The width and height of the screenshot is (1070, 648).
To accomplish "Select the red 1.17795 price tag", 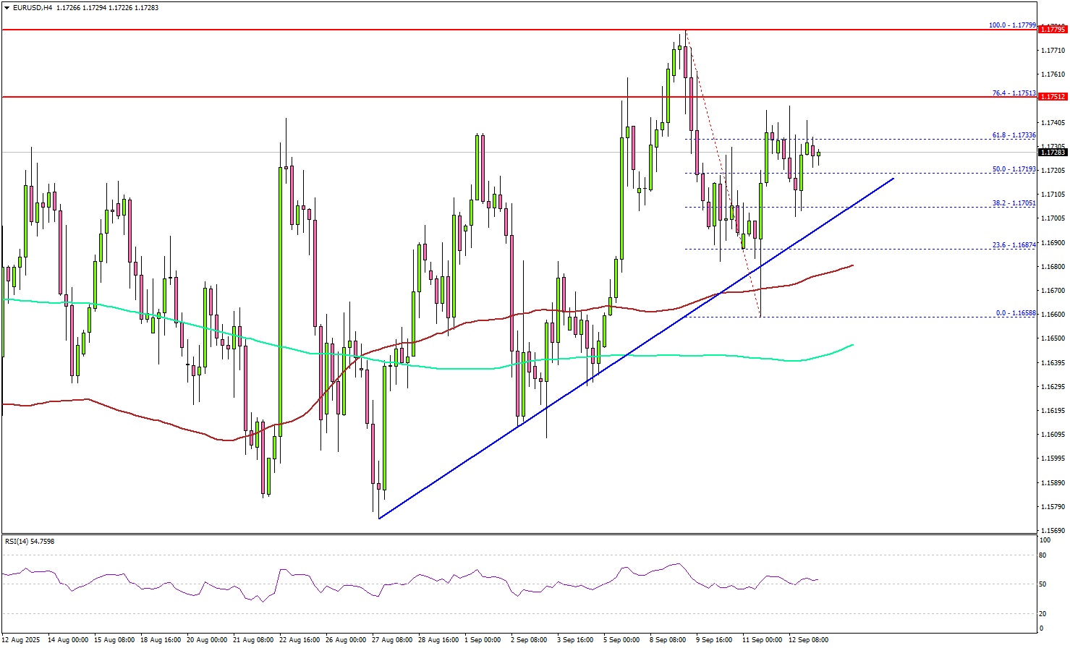I will 1052,30.
